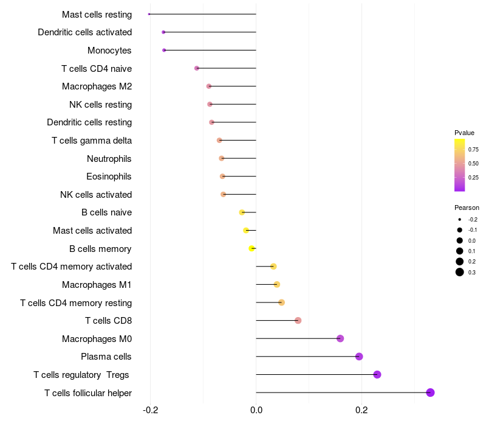Select the Neutrophils label
The width and height of the screenshot is (486, 426).
click(x=109, y=159)
